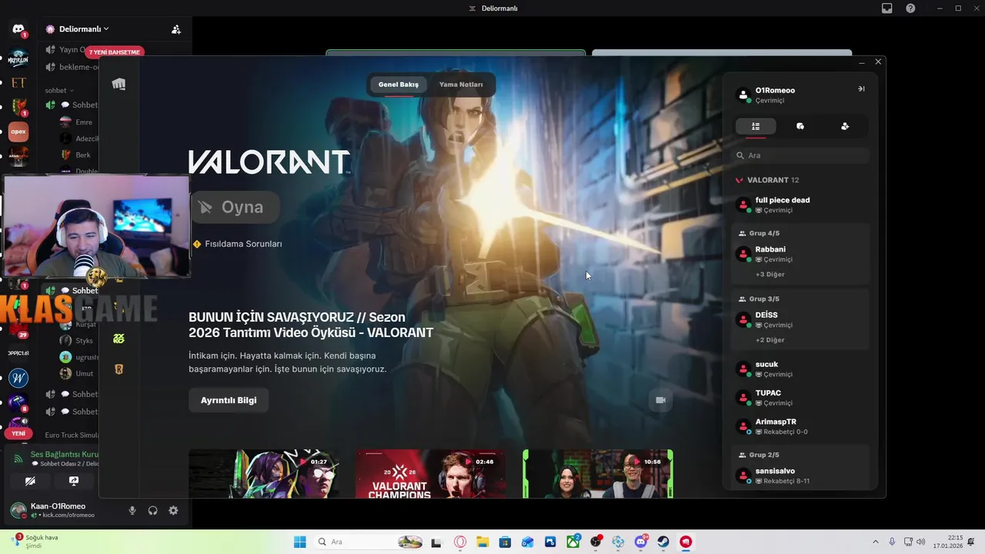Open the chat messages tab icon
Screen dimensions: 985x554
click(x=800, y=126)
